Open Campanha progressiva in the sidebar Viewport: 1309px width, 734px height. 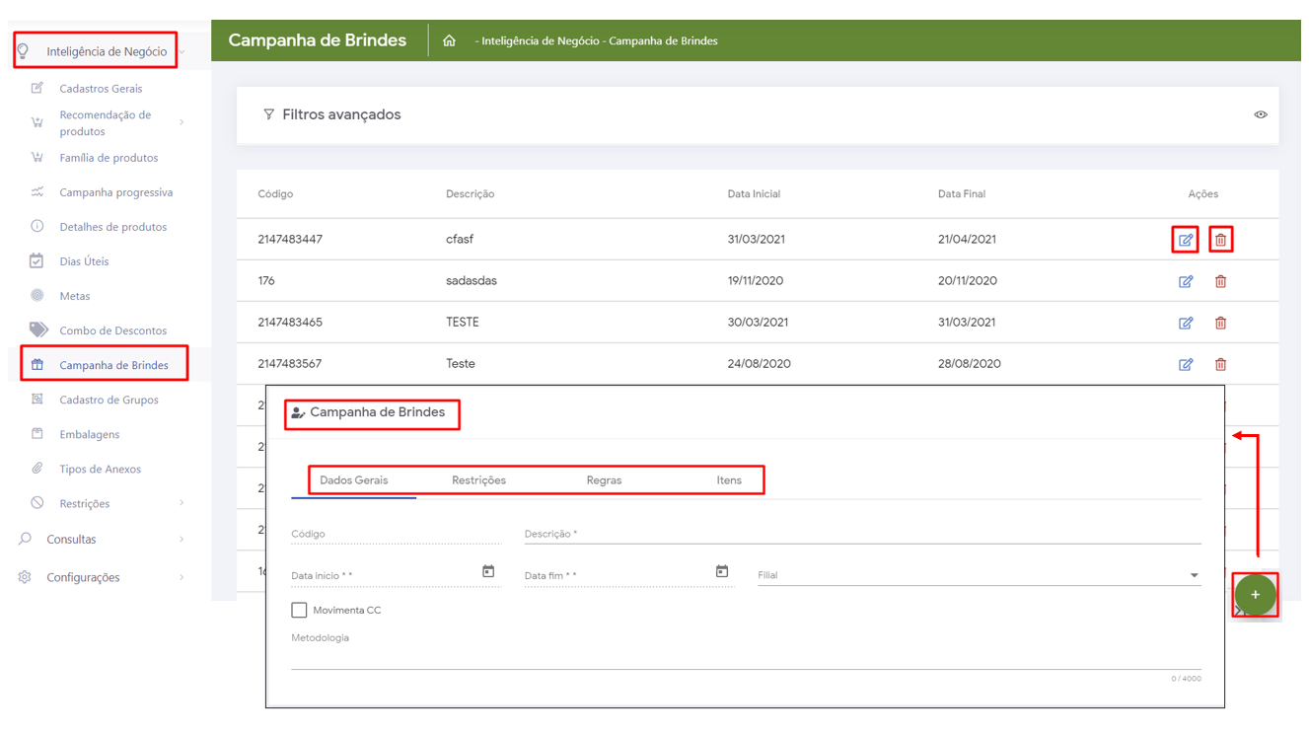[x=115, y=192]
